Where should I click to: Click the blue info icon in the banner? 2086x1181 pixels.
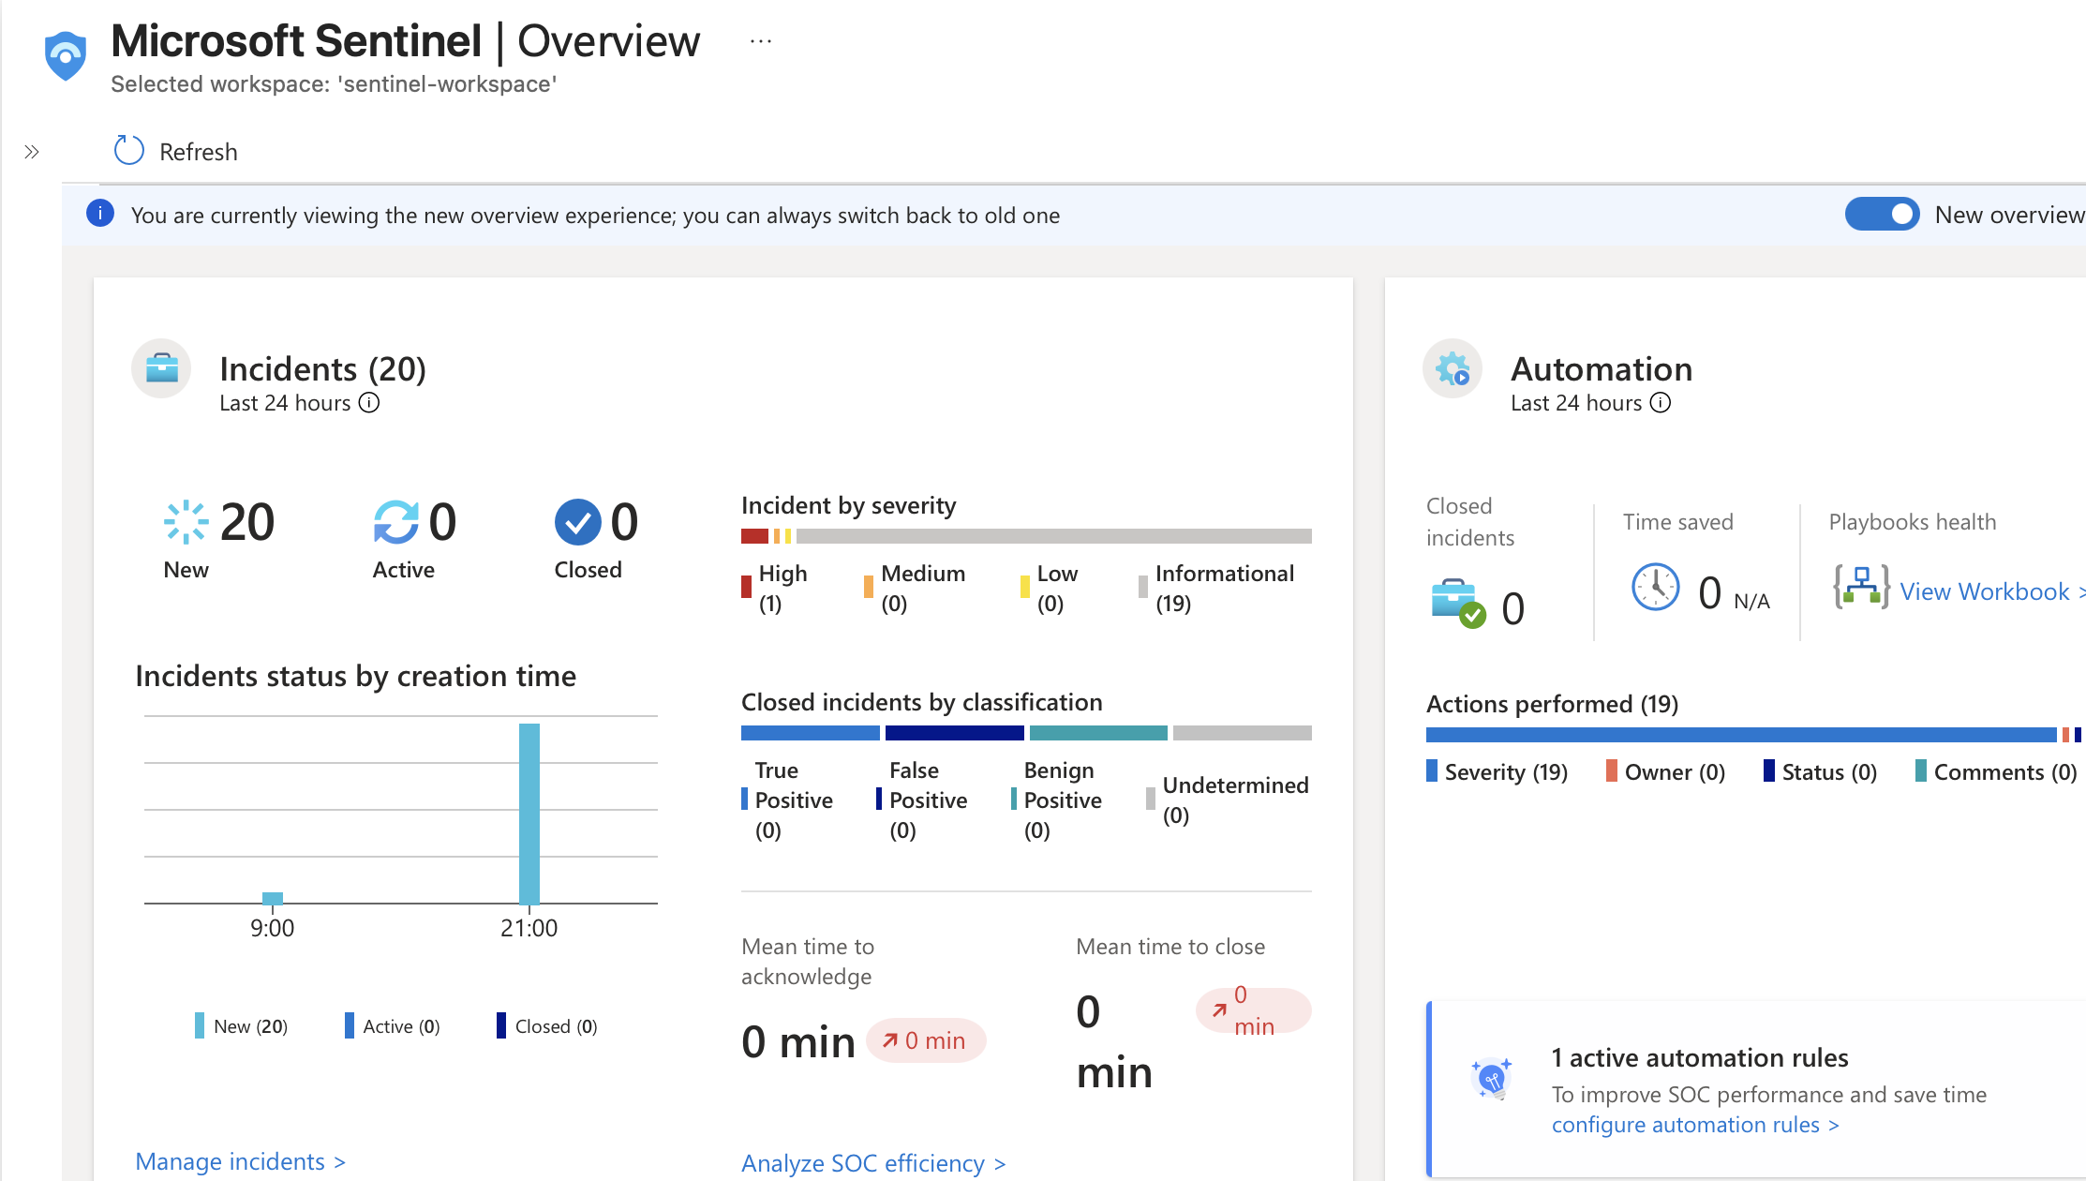coord(100,214)
